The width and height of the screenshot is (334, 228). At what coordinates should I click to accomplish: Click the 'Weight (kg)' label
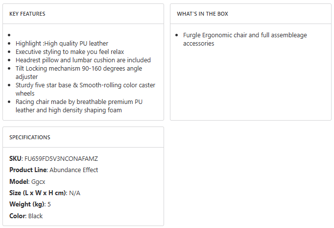26,204
